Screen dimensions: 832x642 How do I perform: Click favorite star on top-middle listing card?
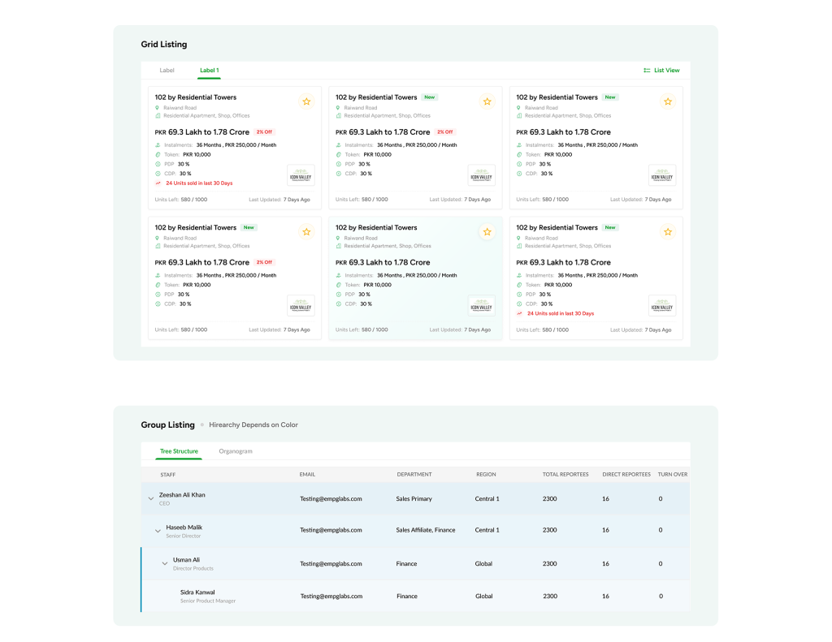(487, 101)
